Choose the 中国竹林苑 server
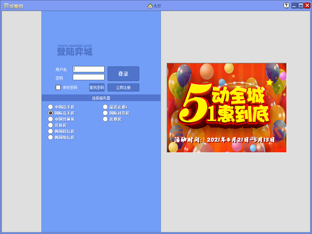 tap(51, 119)
